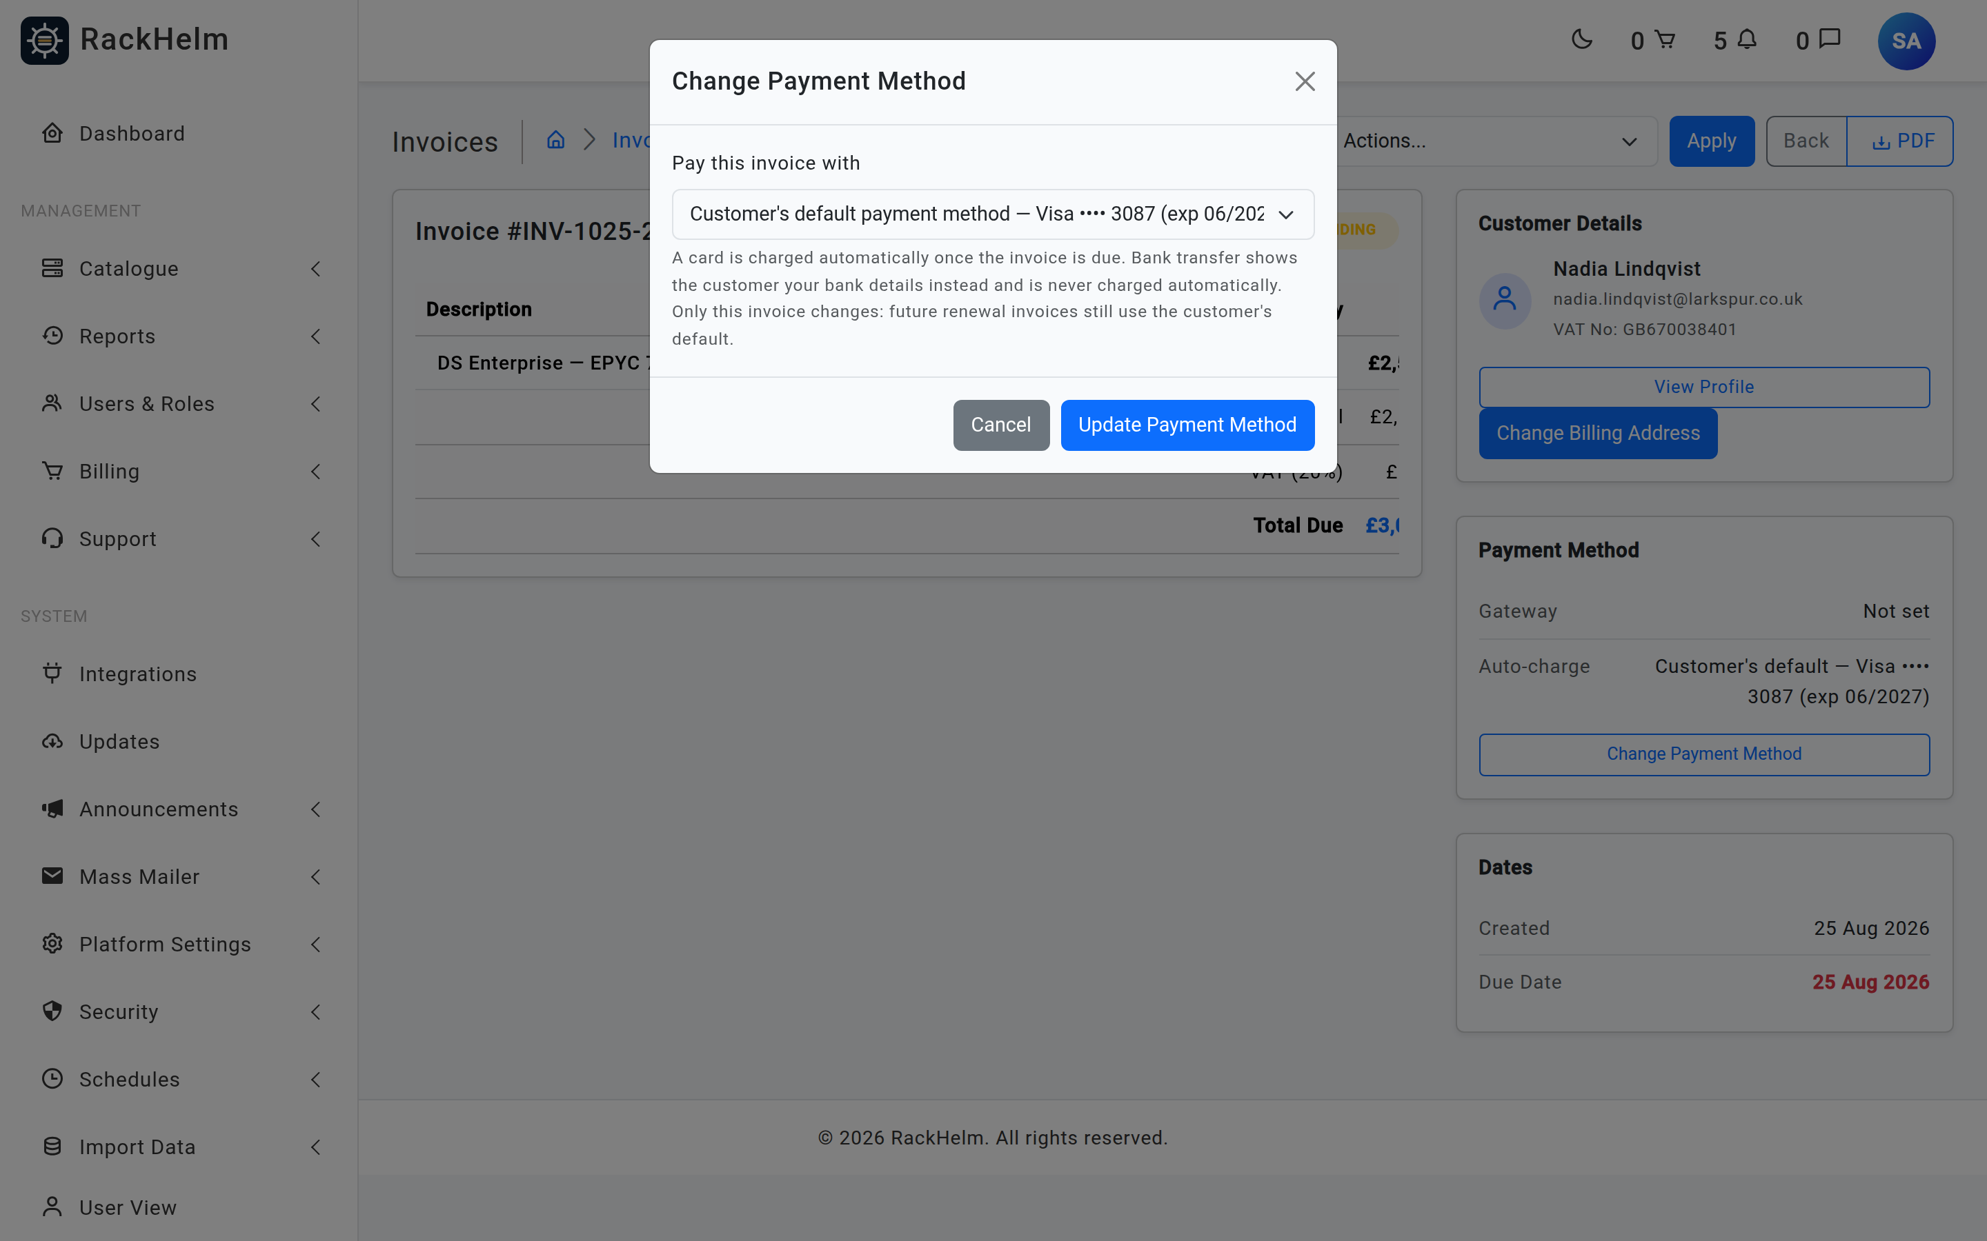
Task: Expand the Support chevron
Action: [x=316, y=538]
